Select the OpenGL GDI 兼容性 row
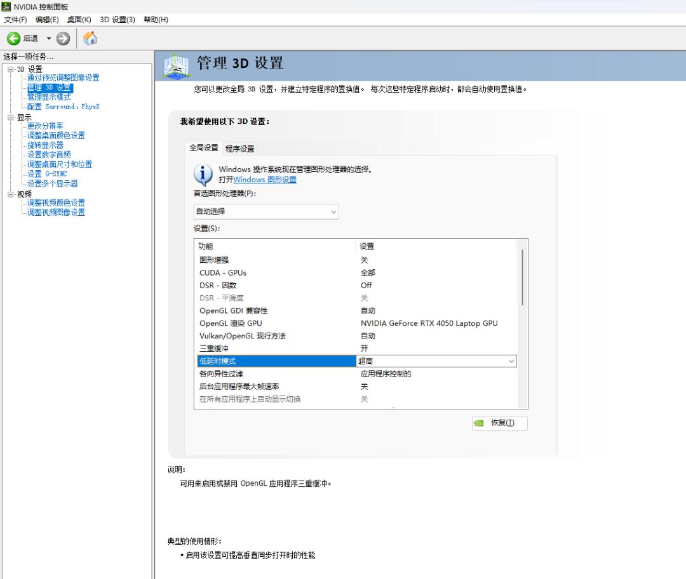Screen dimensions: 686x579 click(357, 311)
